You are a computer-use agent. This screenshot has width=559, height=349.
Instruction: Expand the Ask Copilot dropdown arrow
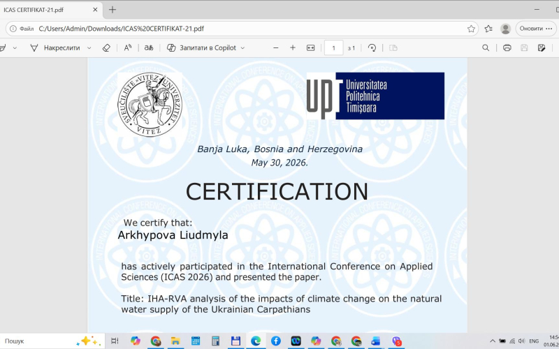point(242,47)
